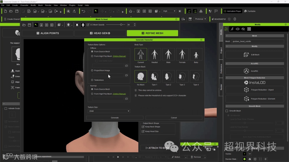This screenshot has width=289, height=162.
Task: Click the Open Project folder icon
Action: [x=11, y=11]
